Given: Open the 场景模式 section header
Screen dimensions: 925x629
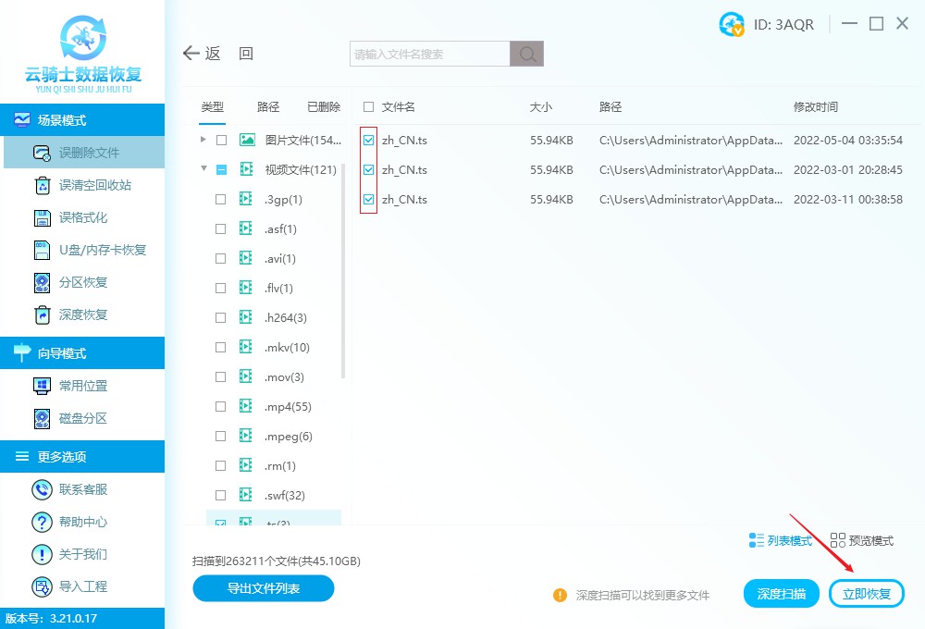Looking at the screenshot, I should (x=82, y=119).
